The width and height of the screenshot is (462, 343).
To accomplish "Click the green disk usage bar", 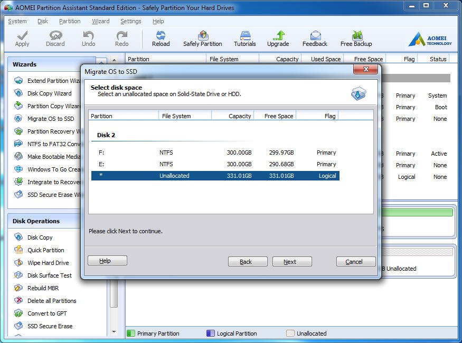I will 417,212.
